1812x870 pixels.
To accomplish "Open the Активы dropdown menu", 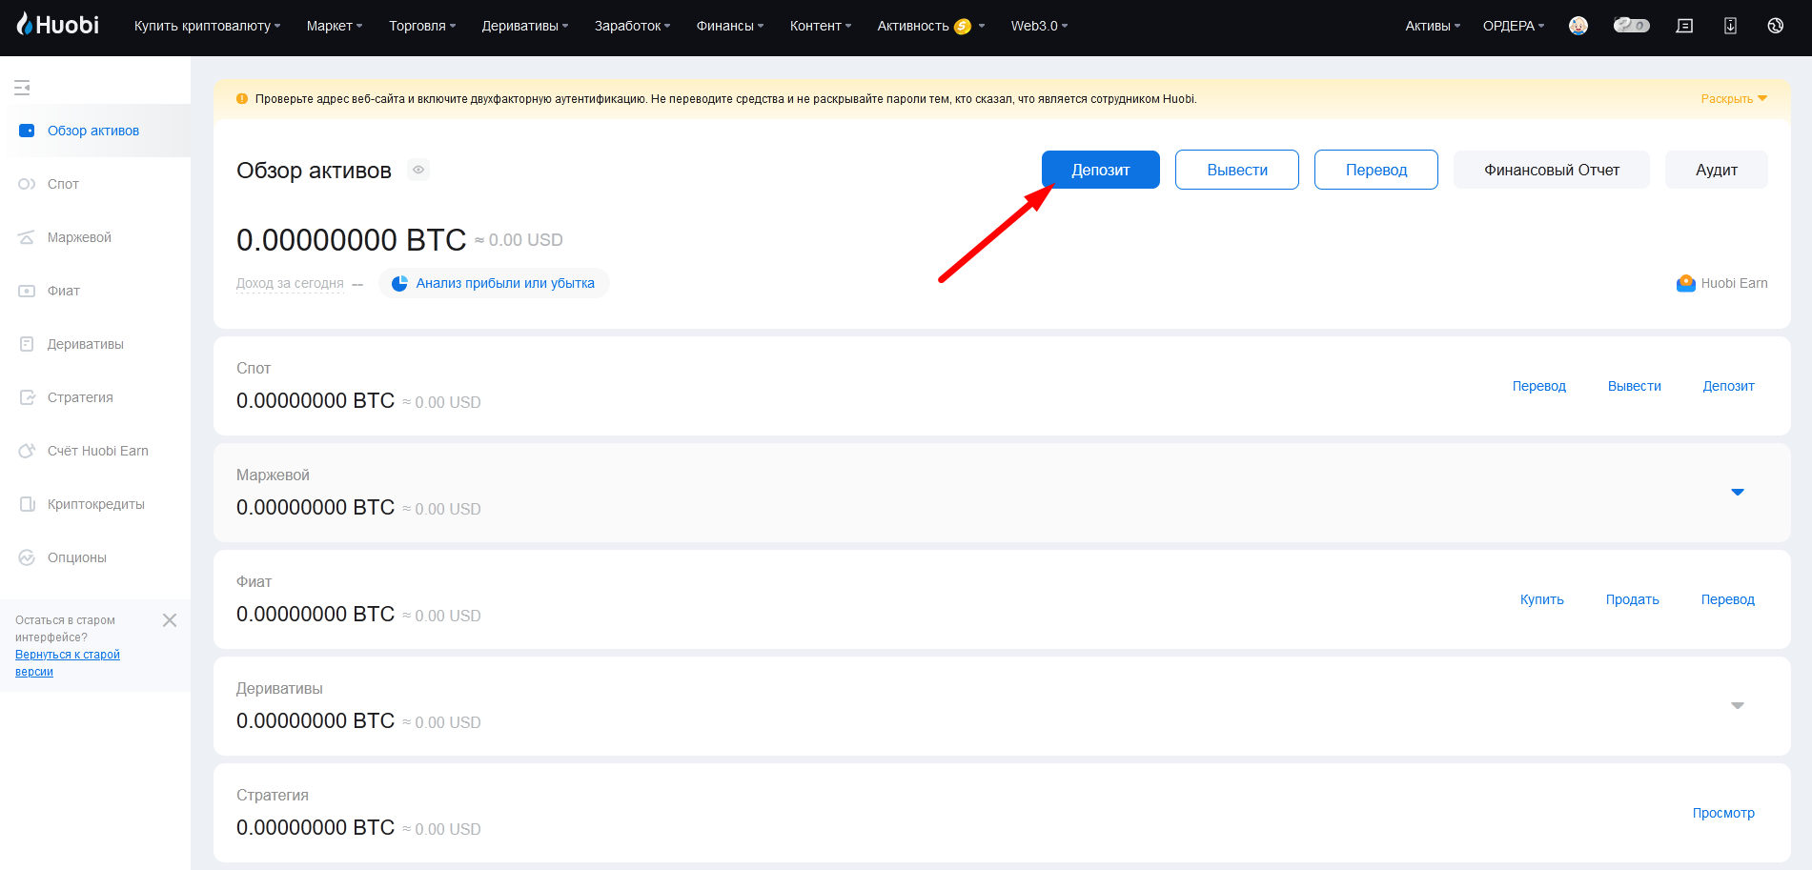I will pos(1433,26).
